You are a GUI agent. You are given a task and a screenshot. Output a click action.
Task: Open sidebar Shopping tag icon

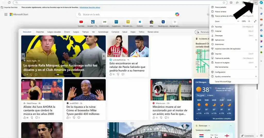[261, 14]
